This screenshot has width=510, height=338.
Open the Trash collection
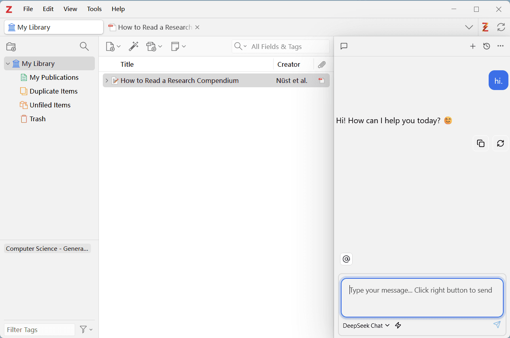pyautogui.click(x=38, y=119)
